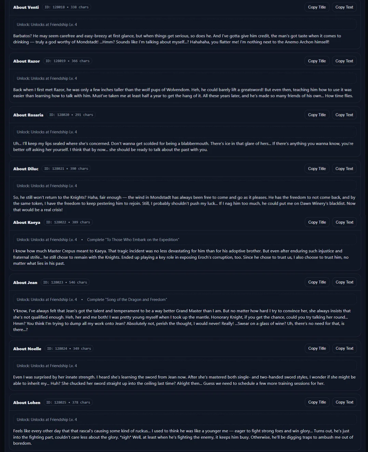The height and width of the screenshot is (452, 368).
Task: Copy text of About Rosaria entry
Action: [344, 115]
